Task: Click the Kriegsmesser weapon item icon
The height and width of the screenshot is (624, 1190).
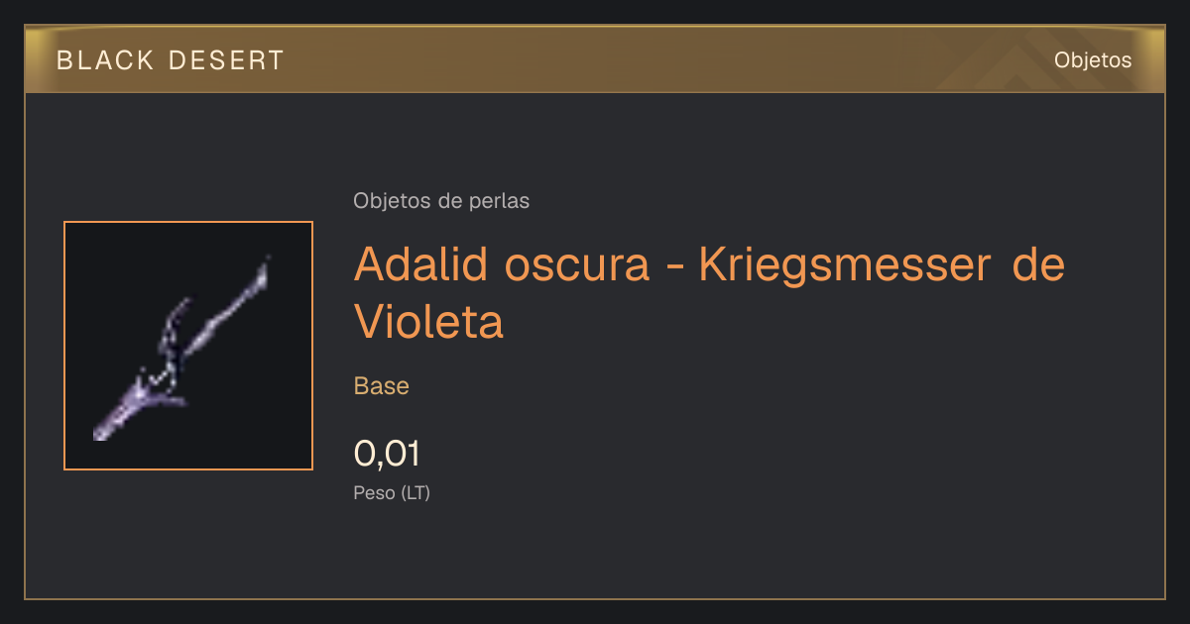Action: 188,346
